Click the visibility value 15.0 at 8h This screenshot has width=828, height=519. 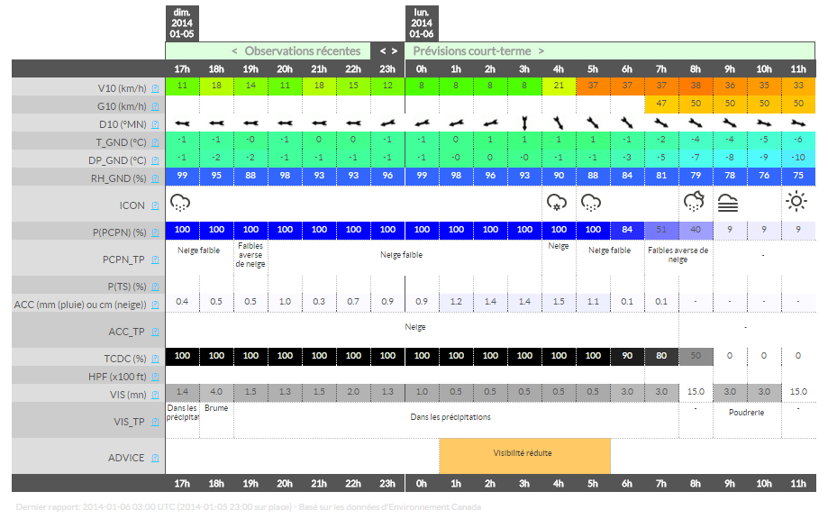pos(695,392)
